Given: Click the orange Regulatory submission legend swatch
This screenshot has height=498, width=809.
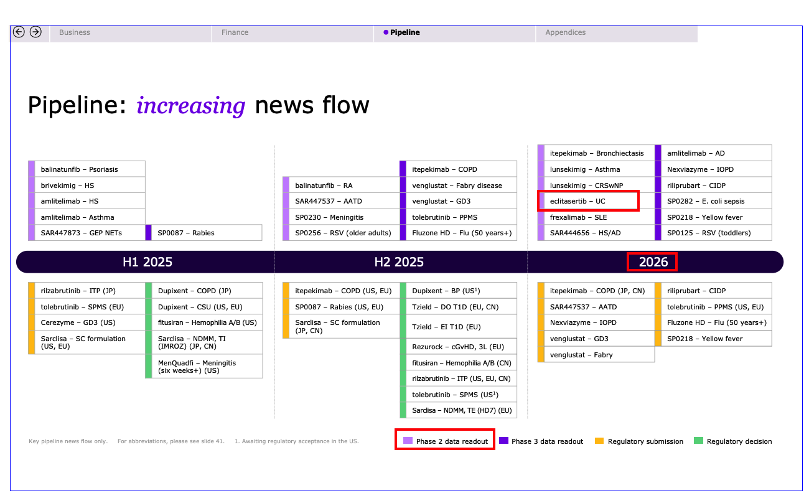Looking at the screenshot, I should click(599, 441).
